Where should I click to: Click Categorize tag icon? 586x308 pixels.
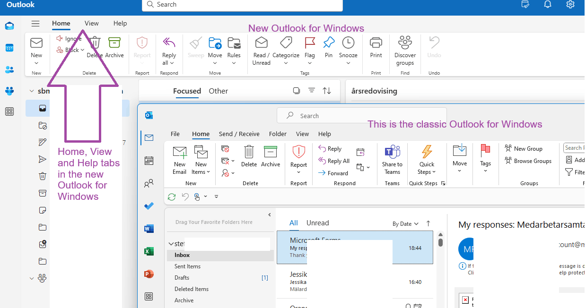tap(286, 43)
